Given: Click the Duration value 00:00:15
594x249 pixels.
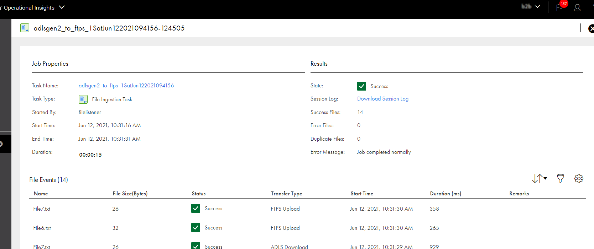Looking at the screenshot, I should coord(90,155).
